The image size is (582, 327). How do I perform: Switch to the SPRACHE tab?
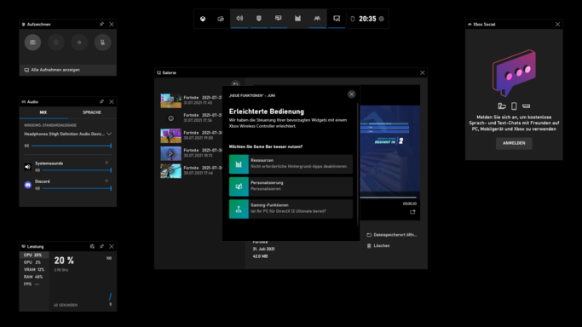(x=92, y=112)
